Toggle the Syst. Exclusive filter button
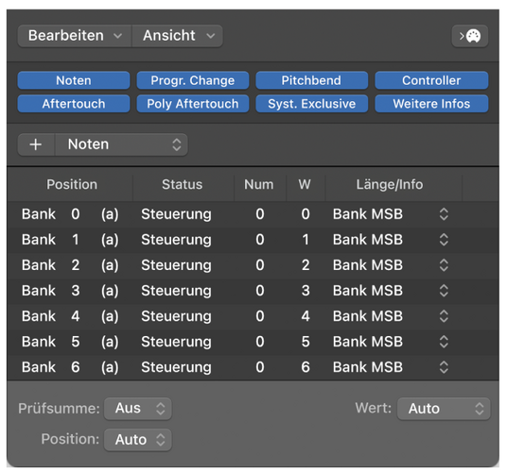Screen dimensions: 507x472 (x=311, y=104)
